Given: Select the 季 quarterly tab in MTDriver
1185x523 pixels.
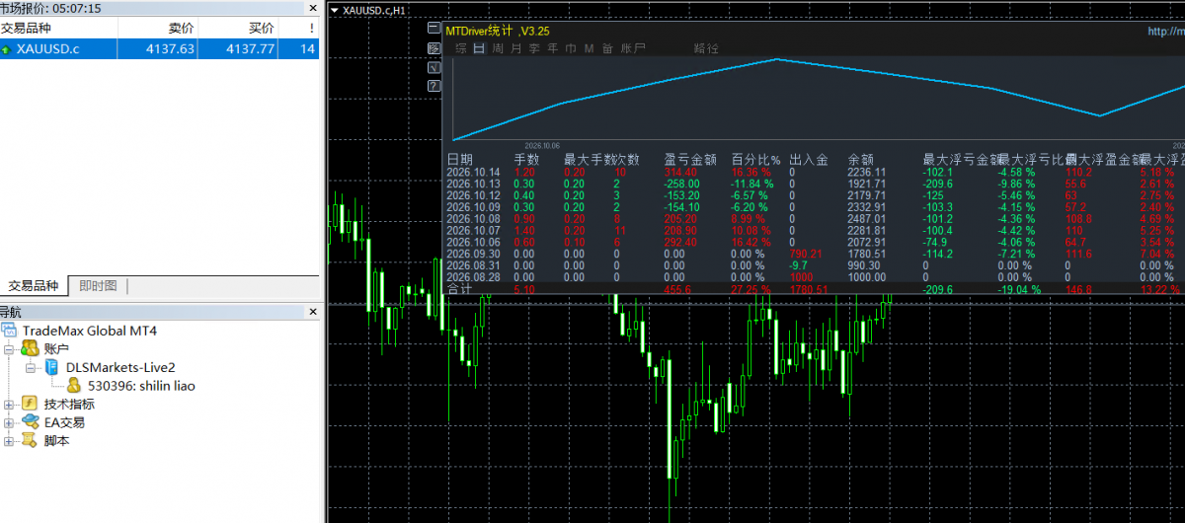Looking at the screenshot, I should (534, 47).
